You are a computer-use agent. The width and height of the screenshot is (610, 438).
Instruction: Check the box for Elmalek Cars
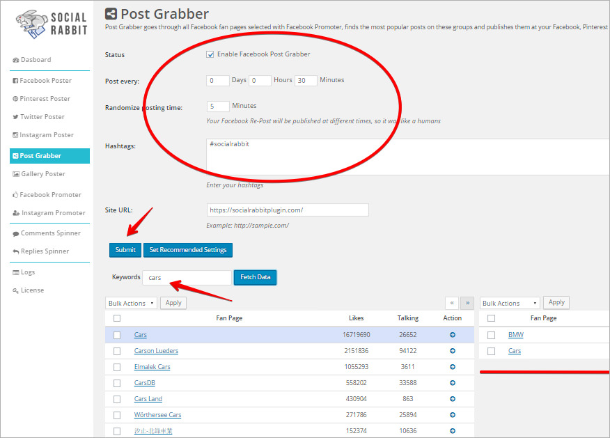[117, 367]
